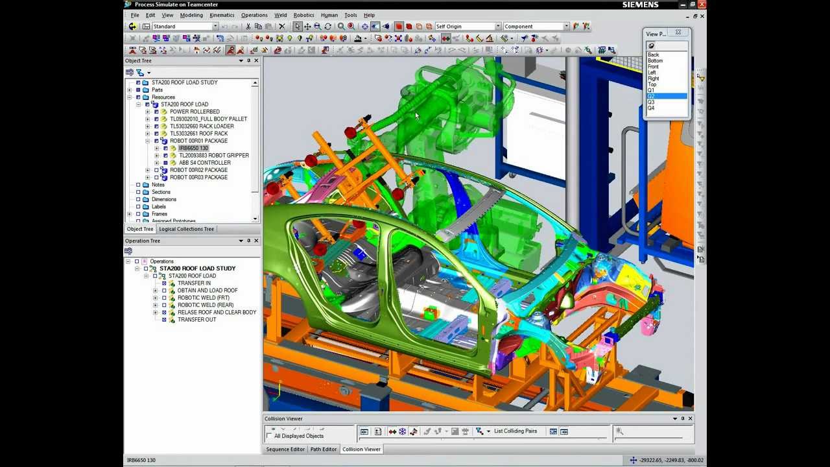Expand the Frames folder node
The height and width of the screenshot is (467, 830).
point(129,214)
